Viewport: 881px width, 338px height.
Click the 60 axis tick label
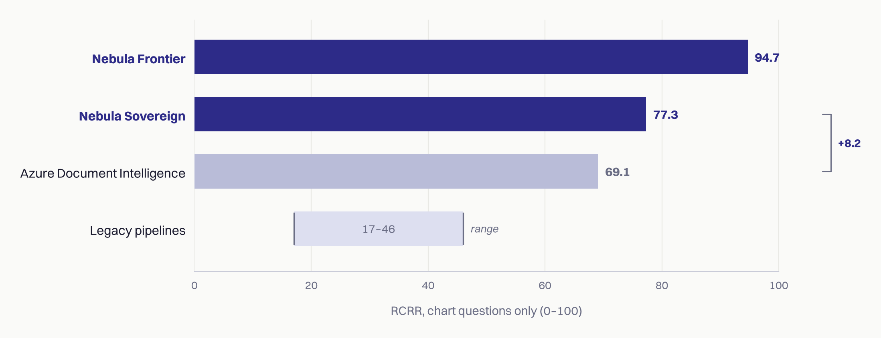coord(545,286)
